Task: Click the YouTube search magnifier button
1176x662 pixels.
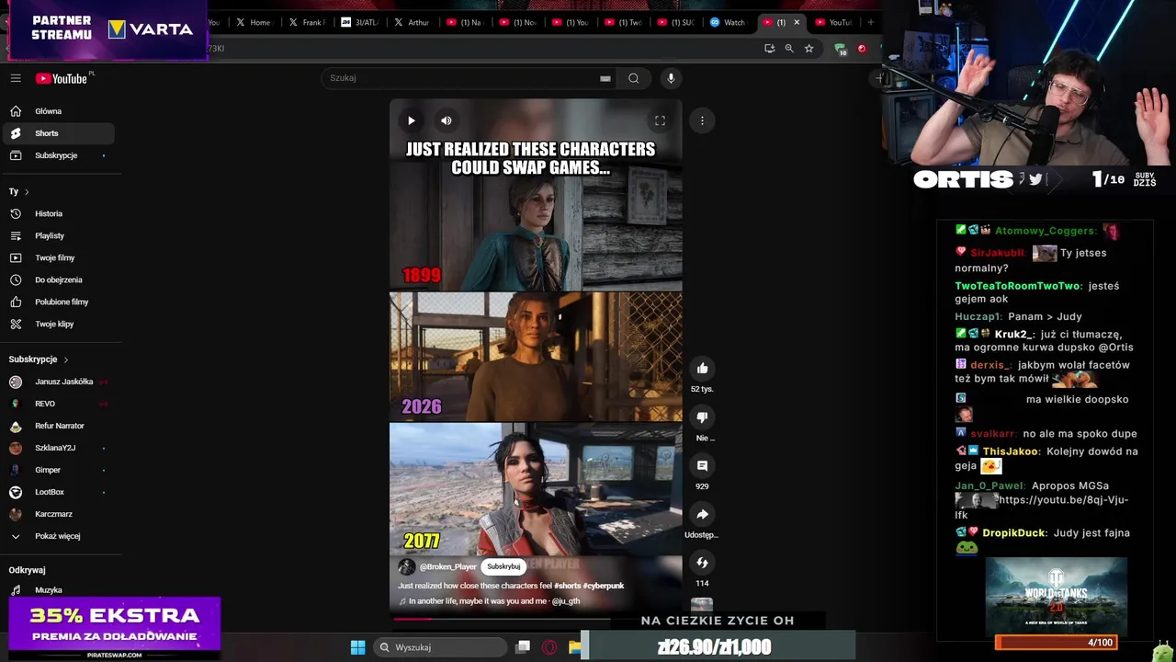Action: 633,78
